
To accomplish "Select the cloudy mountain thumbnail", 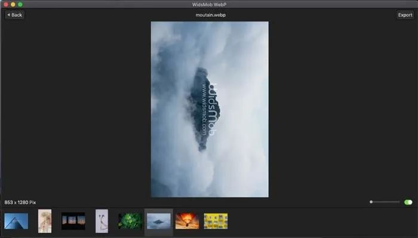I will tap(159, 221).
